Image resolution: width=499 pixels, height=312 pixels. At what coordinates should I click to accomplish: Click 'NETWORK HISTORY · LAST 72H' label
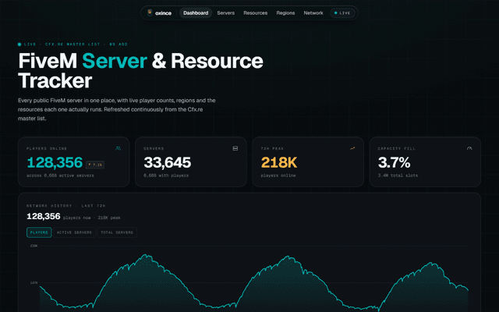(x=65, y=206)
